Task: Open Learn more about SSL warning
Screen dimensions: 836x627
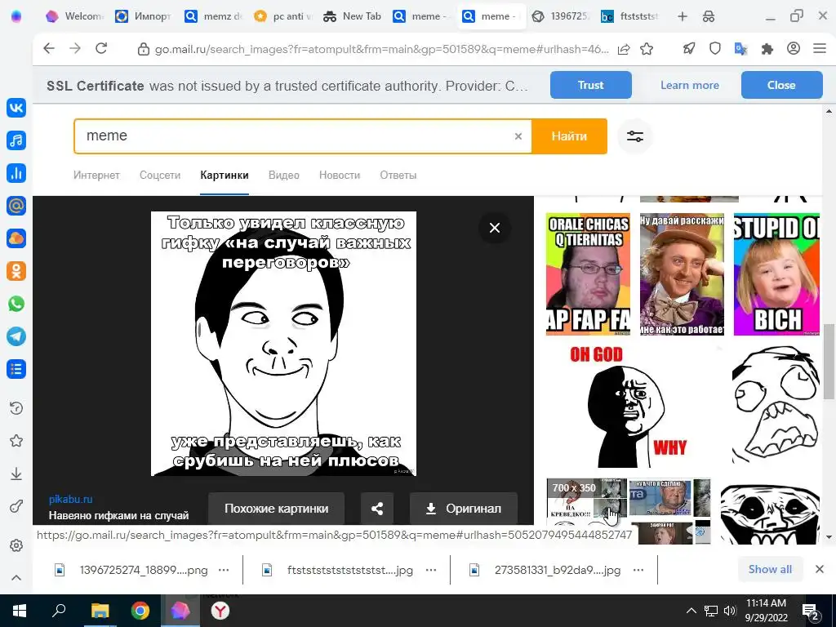Action: tap(689, 85)
